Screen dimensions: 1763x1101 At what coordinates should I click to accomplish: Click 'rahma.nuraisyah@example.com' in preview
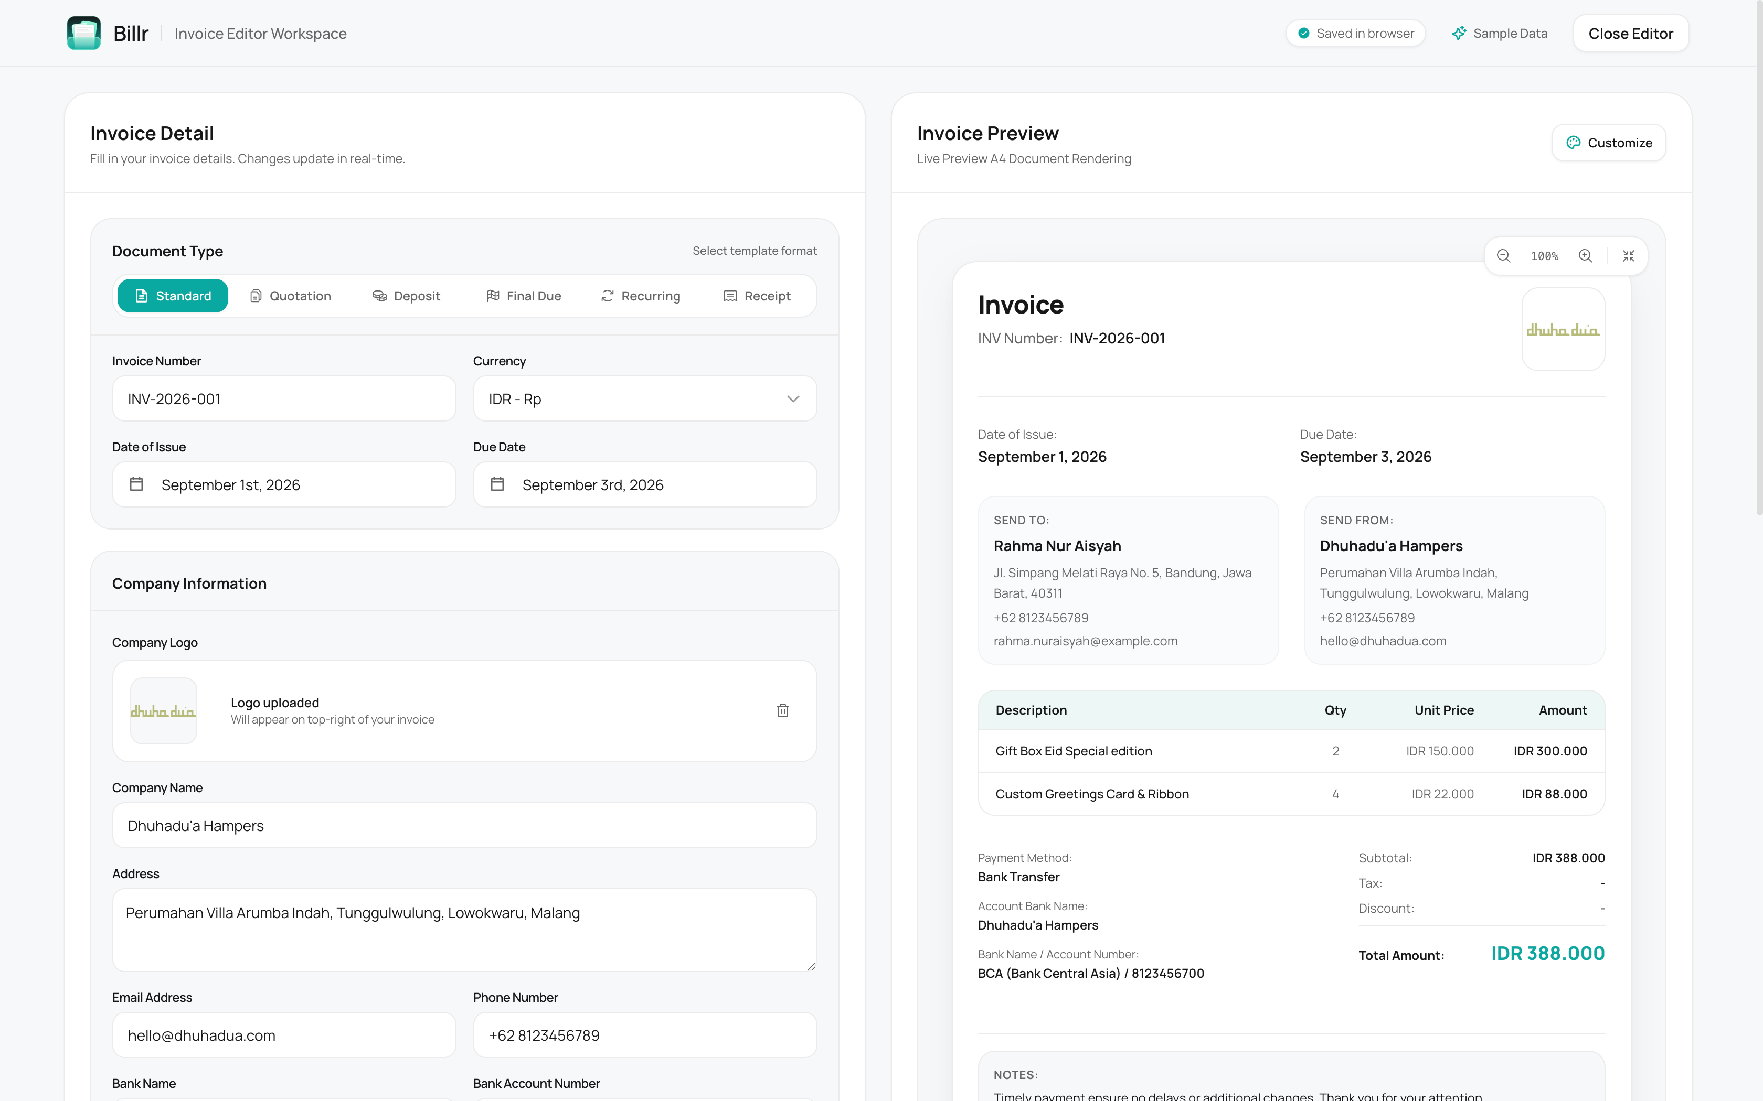click(x=1085, y=641)
